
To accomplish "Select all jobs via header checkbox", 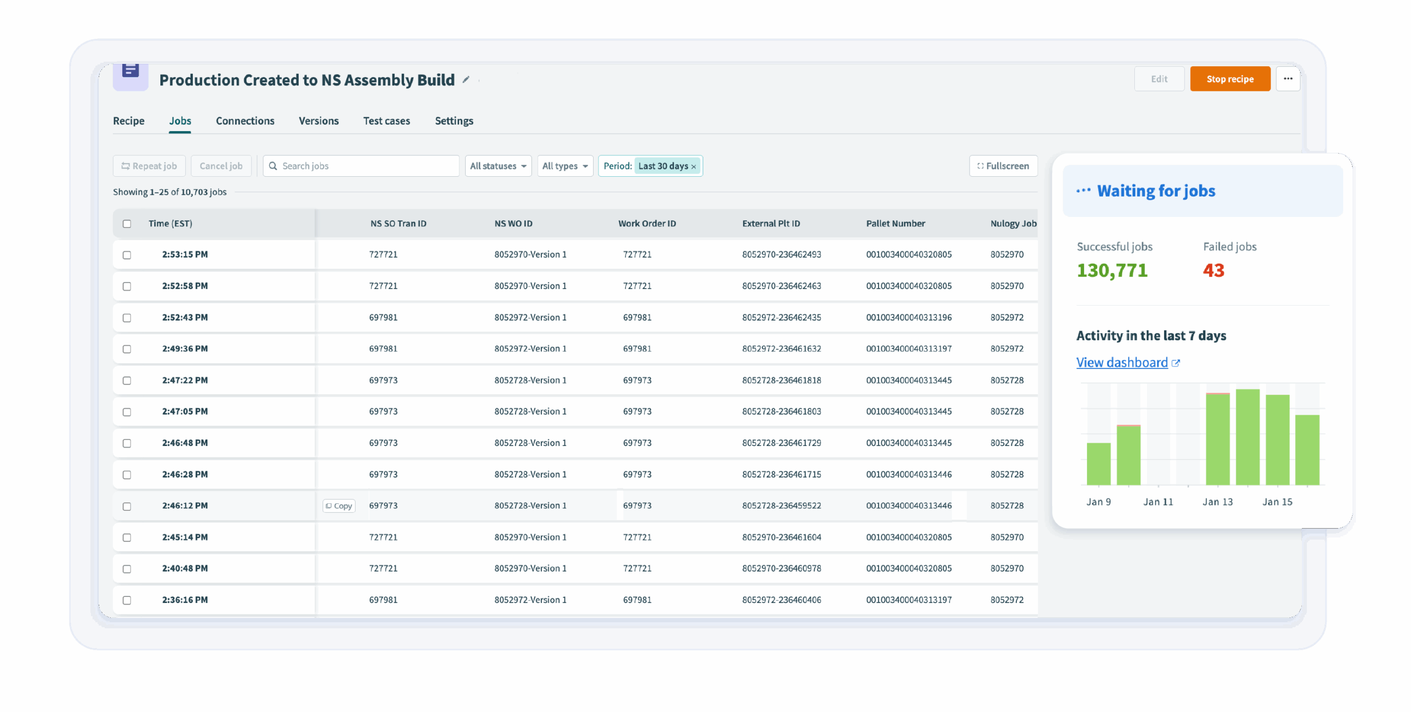I will tap(127, 224).
